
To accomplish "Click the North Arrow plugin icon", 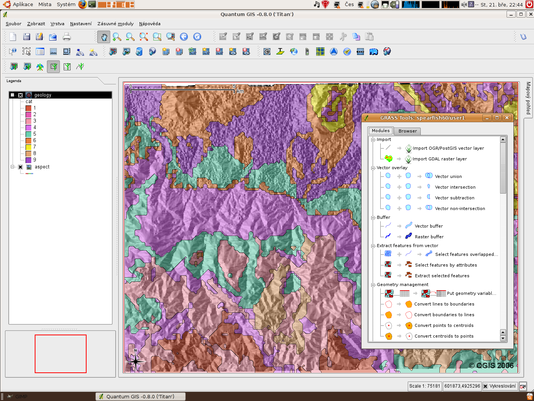I will (x=334, y=52).
